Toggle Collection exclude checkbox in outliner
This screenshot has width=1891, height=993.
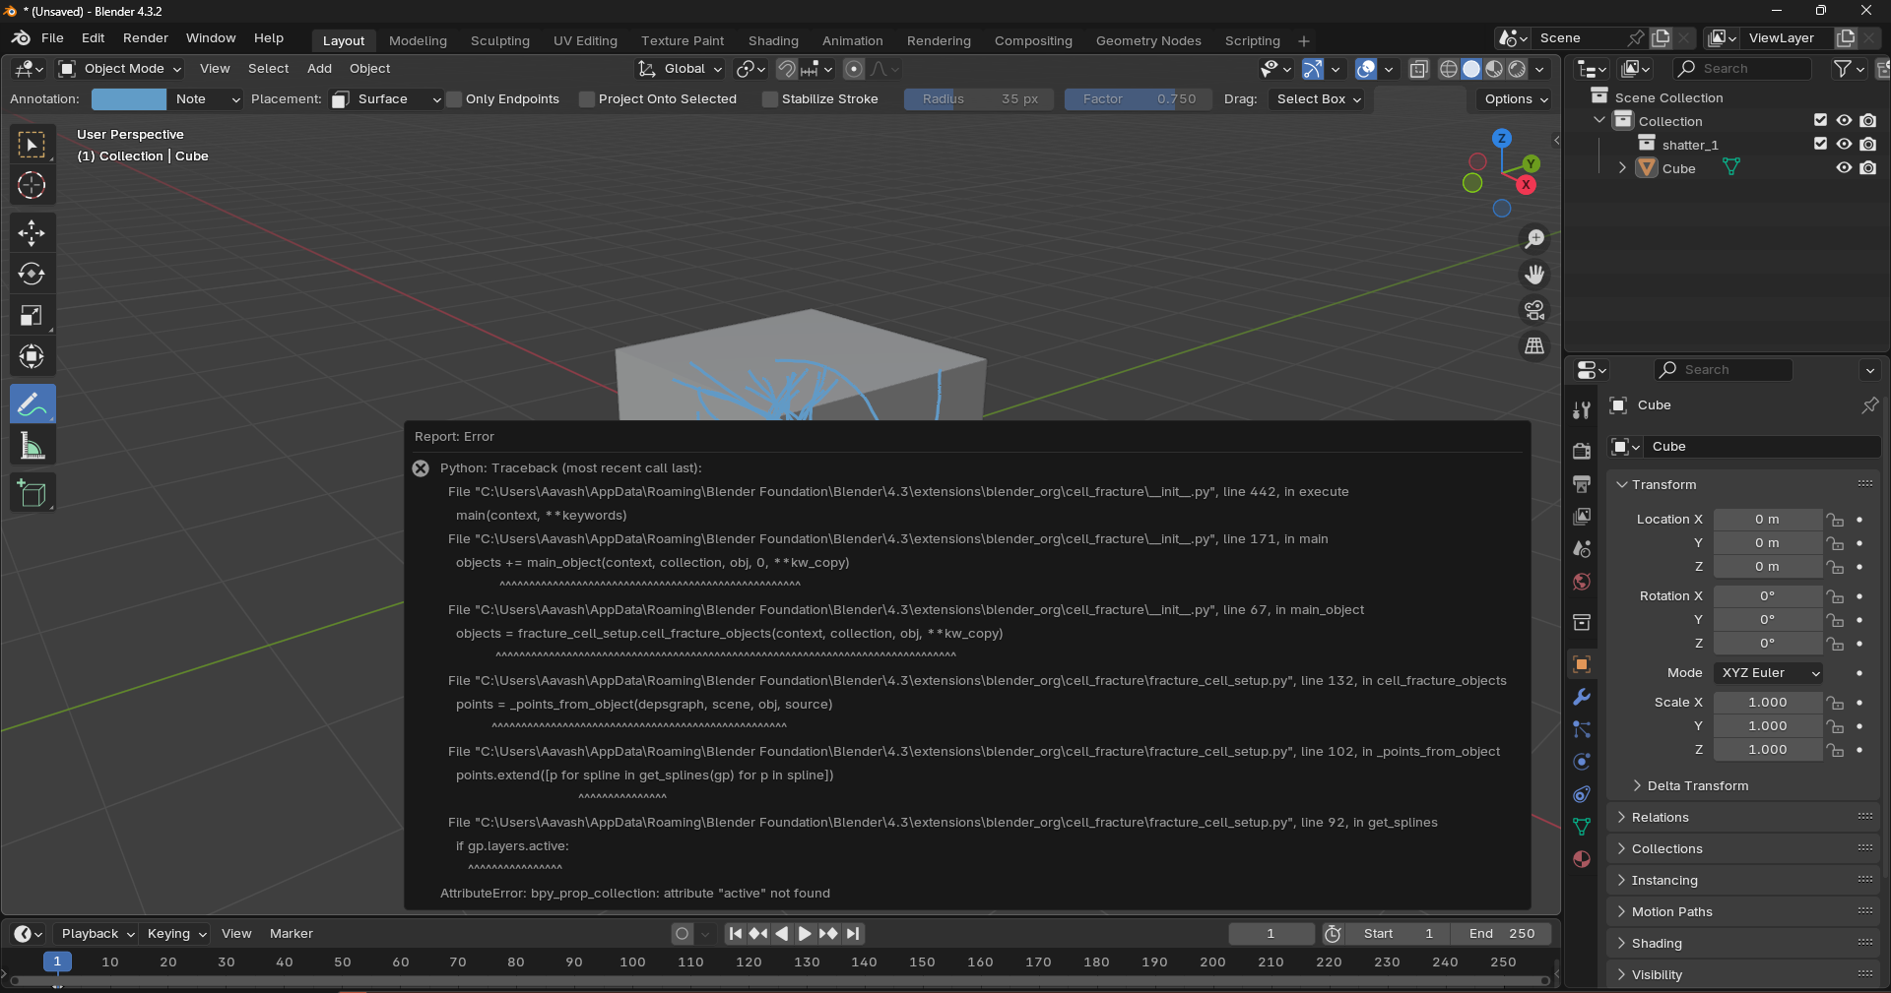click(x=1820, y=120)
